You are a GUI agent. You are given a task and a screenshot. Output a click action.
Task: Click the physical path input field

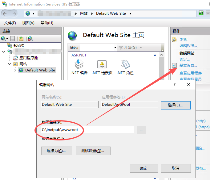click(87, 130)
